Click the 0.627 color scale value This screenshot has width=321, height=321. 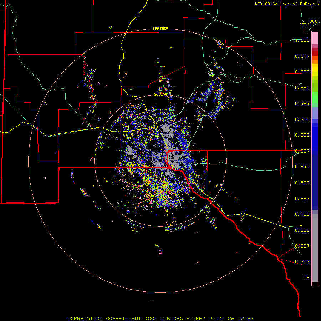pos(302,151)
